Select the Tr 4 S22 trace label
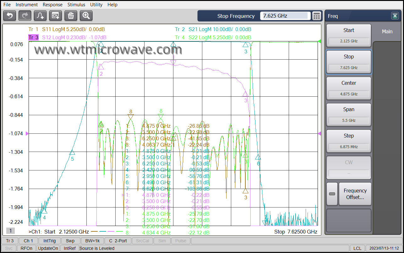The height and width of the screenshot is (253, 404). coord(213,38)
